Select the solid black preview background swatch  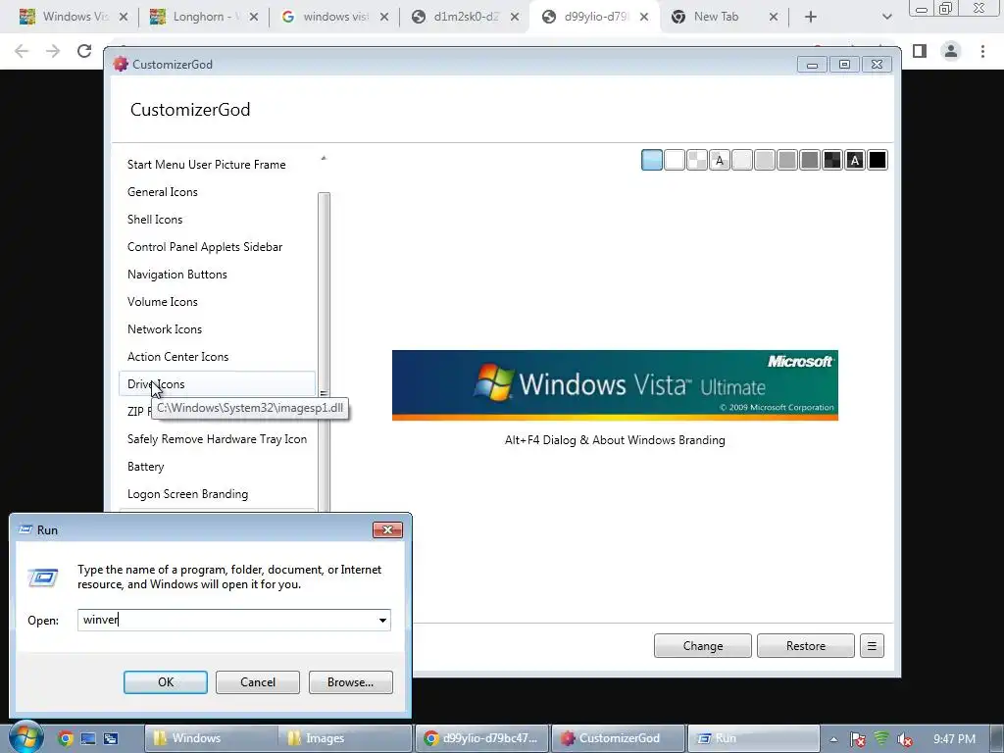878,160
